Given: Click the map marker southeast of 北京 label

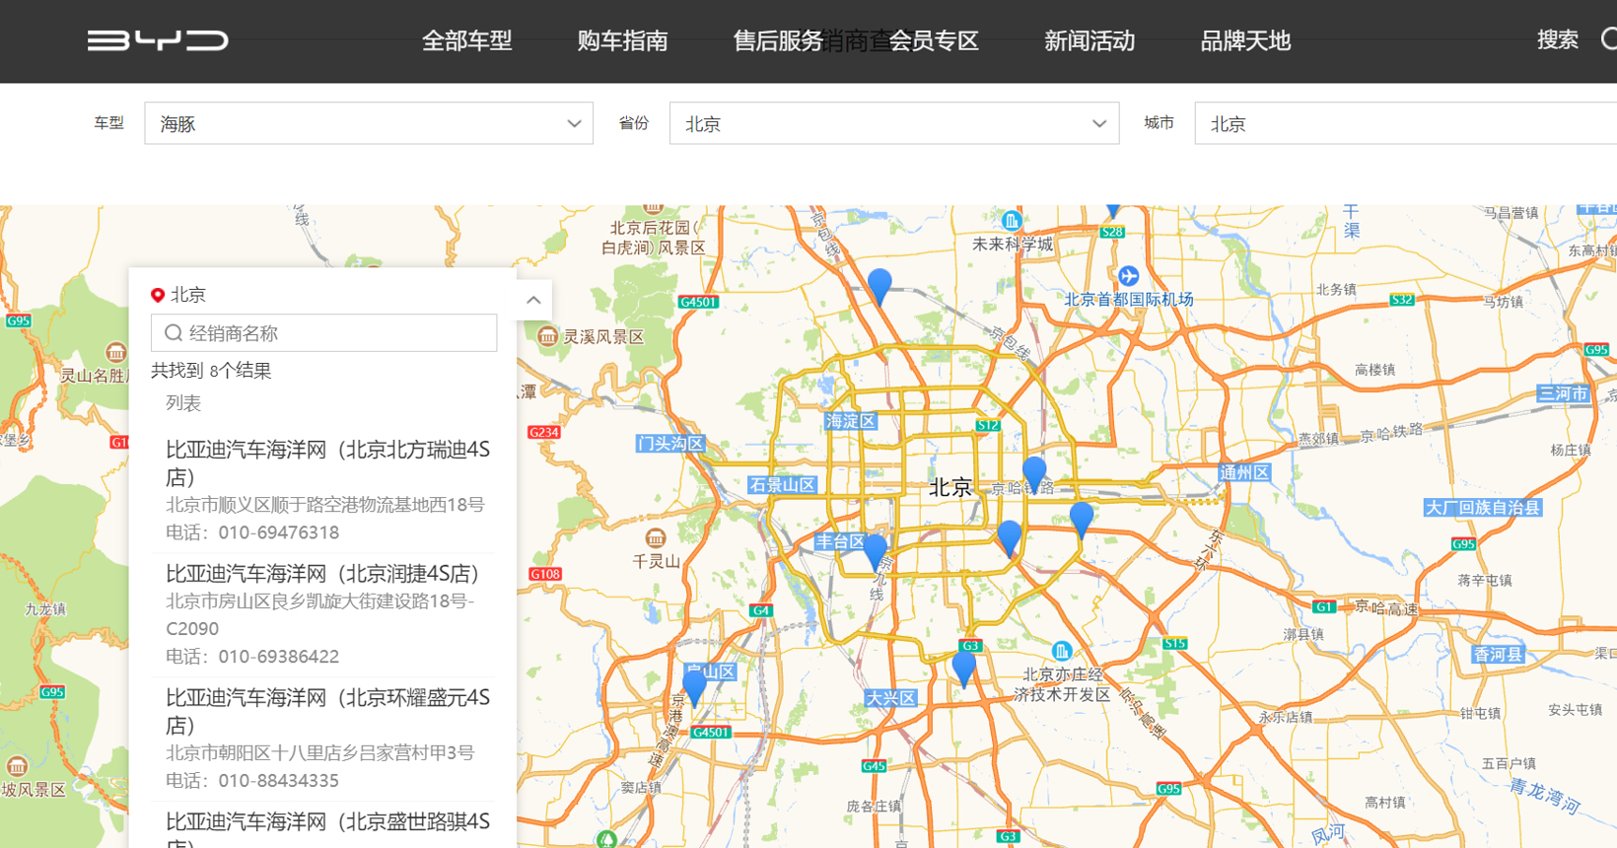Looking at the screenshot, I should 1010,538.
